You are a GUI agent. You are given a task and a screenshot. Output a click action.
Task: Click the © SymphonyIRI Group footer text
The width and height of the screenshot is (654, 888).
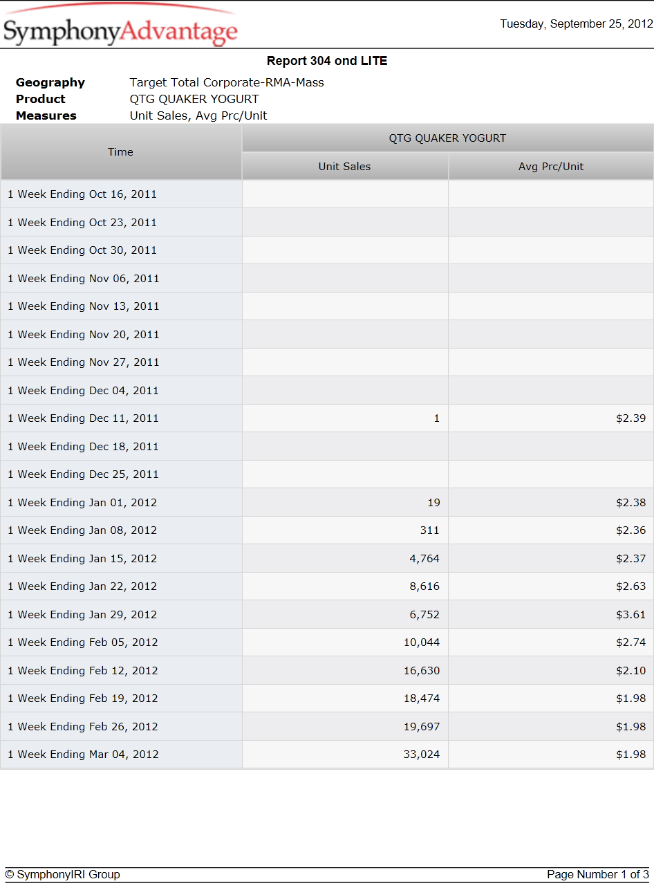(62, 875)
